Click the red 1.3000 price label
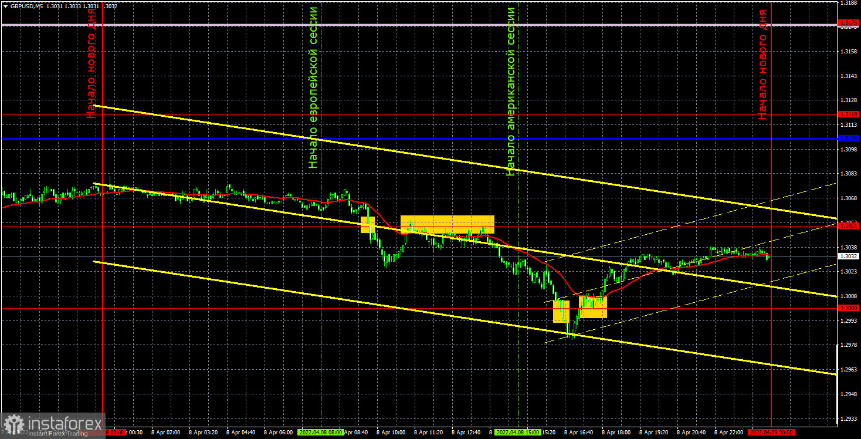This screenshot has width=861, height=439. point(849,308)
